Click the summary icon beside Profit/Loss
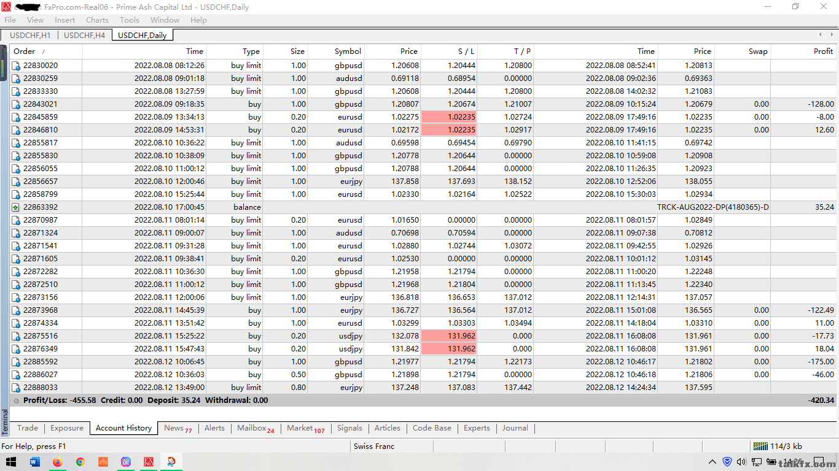The height and width of the screenshot is (471, 839). pos(16,400)
